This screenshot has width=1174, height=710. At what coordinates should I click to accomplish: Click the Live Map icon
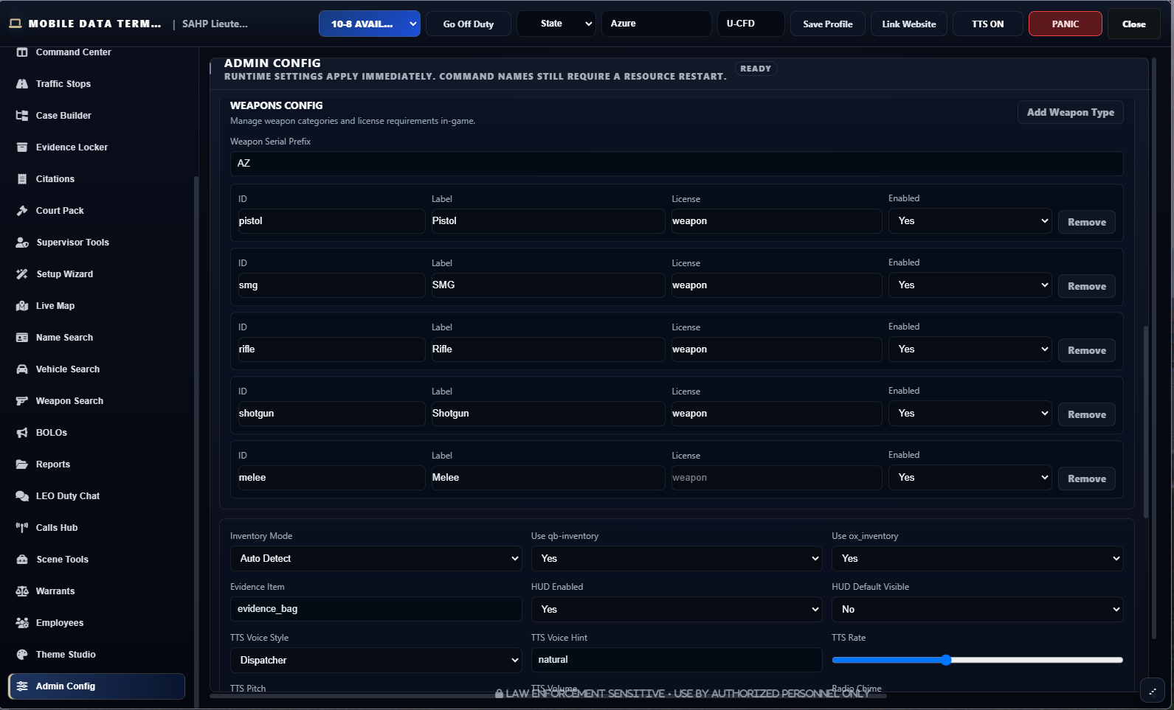(22, 306)
